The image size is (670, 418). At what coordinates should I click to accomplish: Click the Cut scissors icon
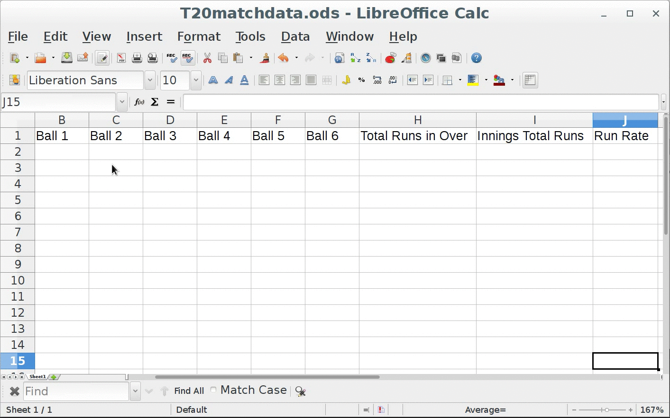click(207, 58)
